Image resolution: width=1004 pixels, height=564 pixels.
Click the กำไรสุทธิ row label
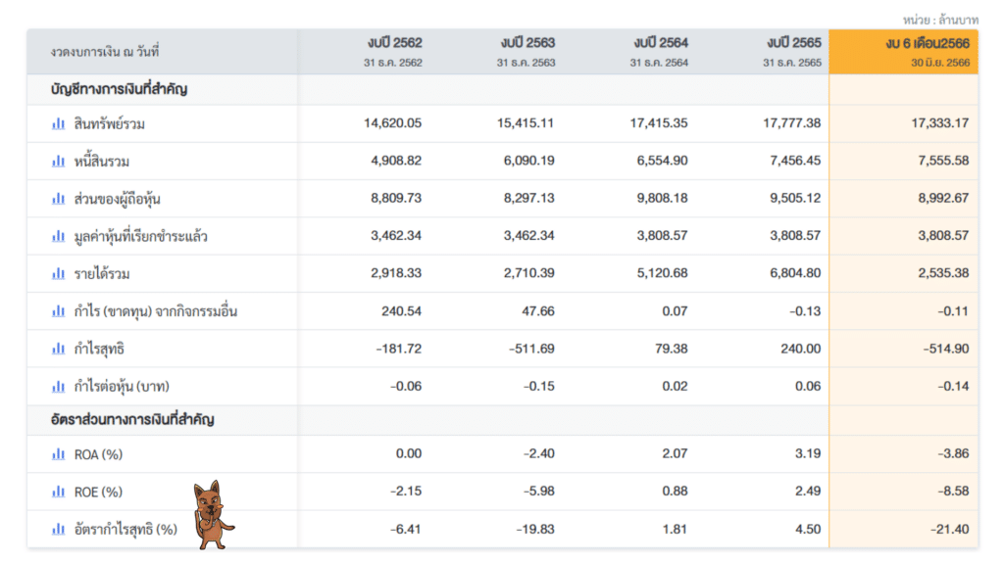point(99,349)
